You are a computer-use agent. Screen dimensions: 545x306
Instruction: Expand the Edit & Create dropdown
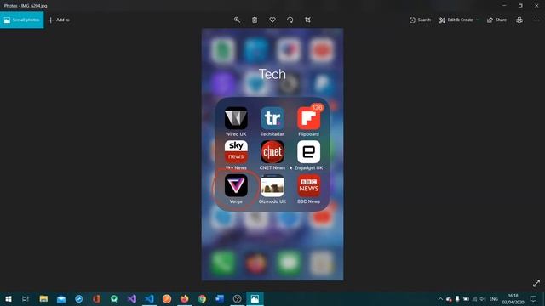tap(459, 20)
